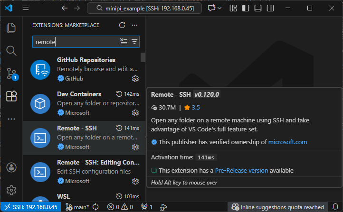Screen dimensions: 343x212
Task: Open Views and More Actions ellipsis
Action: point(134,25)
